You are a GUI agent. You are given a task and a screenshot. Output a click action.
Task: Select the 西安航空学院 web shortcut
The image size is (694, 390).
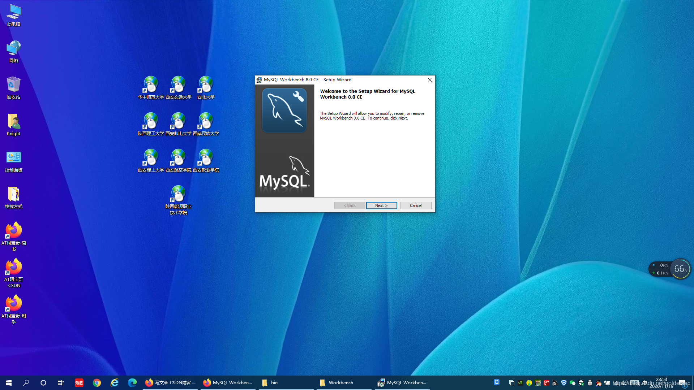[179, 161]
